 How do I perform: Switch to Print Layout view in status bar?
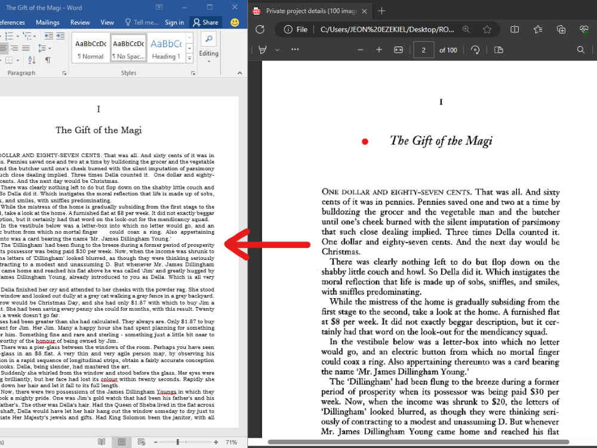(x=121, y=442)
